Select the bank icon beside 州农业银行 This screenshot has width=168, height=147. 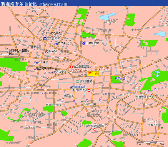click(77, 81)
